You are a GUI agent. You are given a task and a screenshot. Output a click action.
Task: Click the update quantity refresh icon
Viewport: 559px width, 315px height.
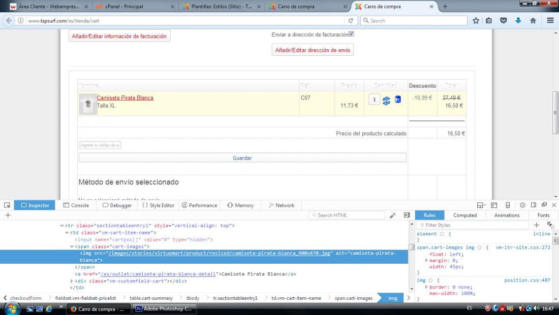point(386,101)
